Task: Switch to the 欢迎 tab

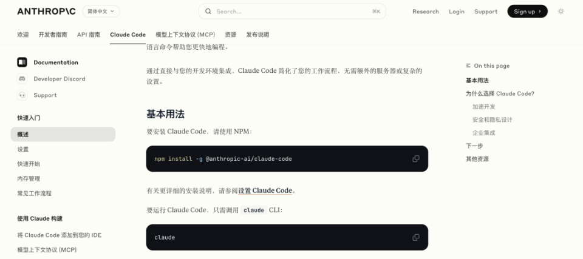Action: point(22,35)
